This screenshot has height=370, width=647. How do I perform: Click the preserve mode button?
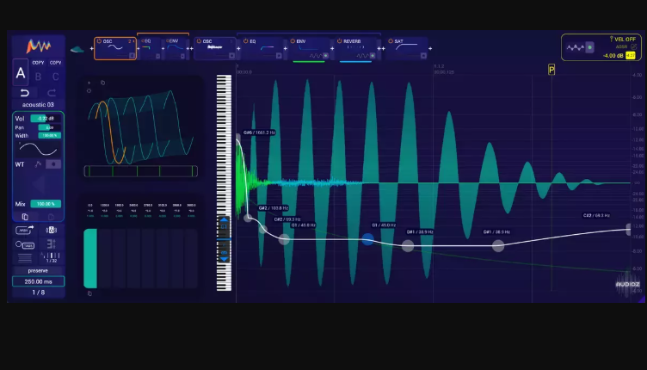coord(38,270)
